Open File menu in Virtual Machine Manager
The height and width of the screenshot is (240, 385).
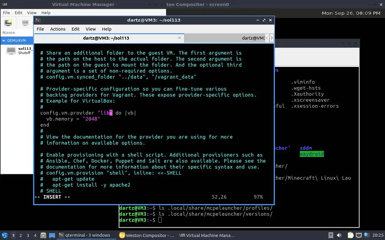(6, 13)
